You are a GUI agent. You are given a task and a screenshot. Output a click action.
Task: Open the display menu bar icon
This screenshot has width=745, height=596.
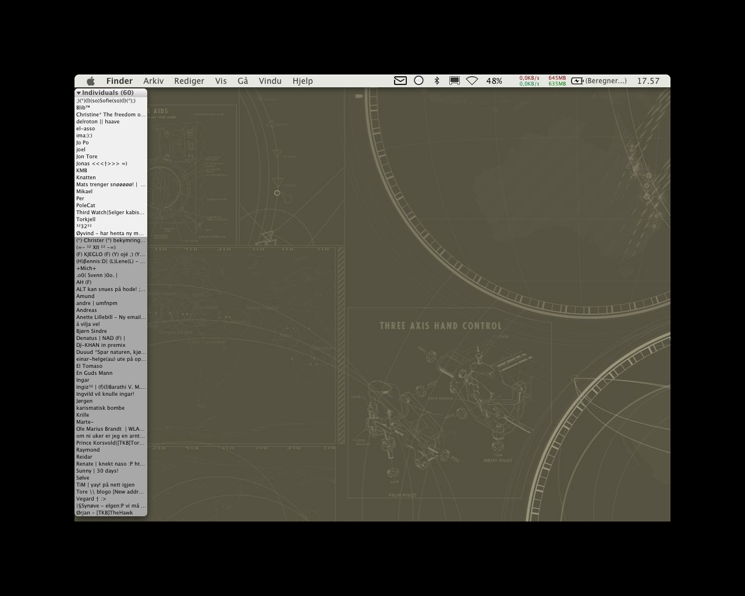(x=455, y=81)
